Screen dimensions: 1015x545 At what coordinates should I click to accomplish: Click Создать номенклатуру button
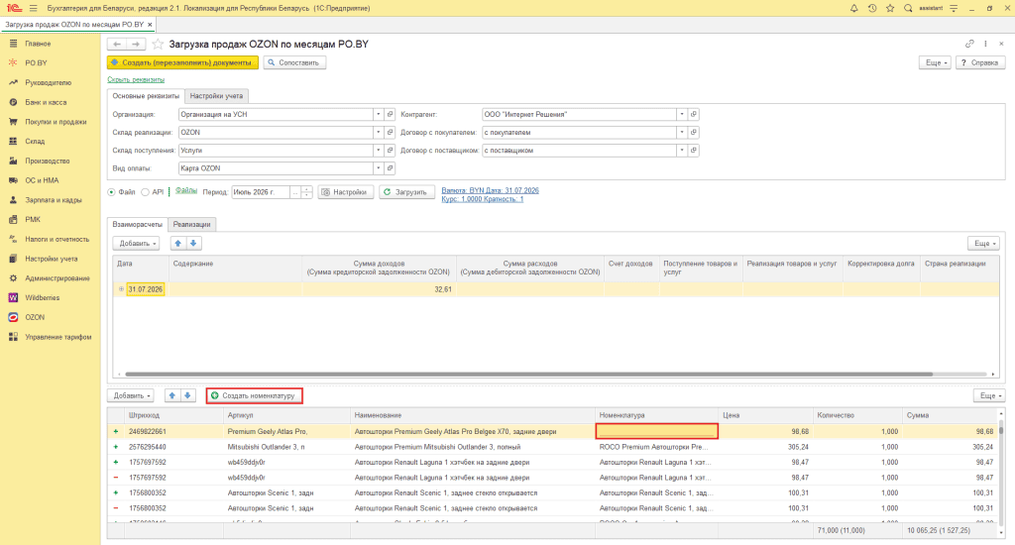[255, 395]
